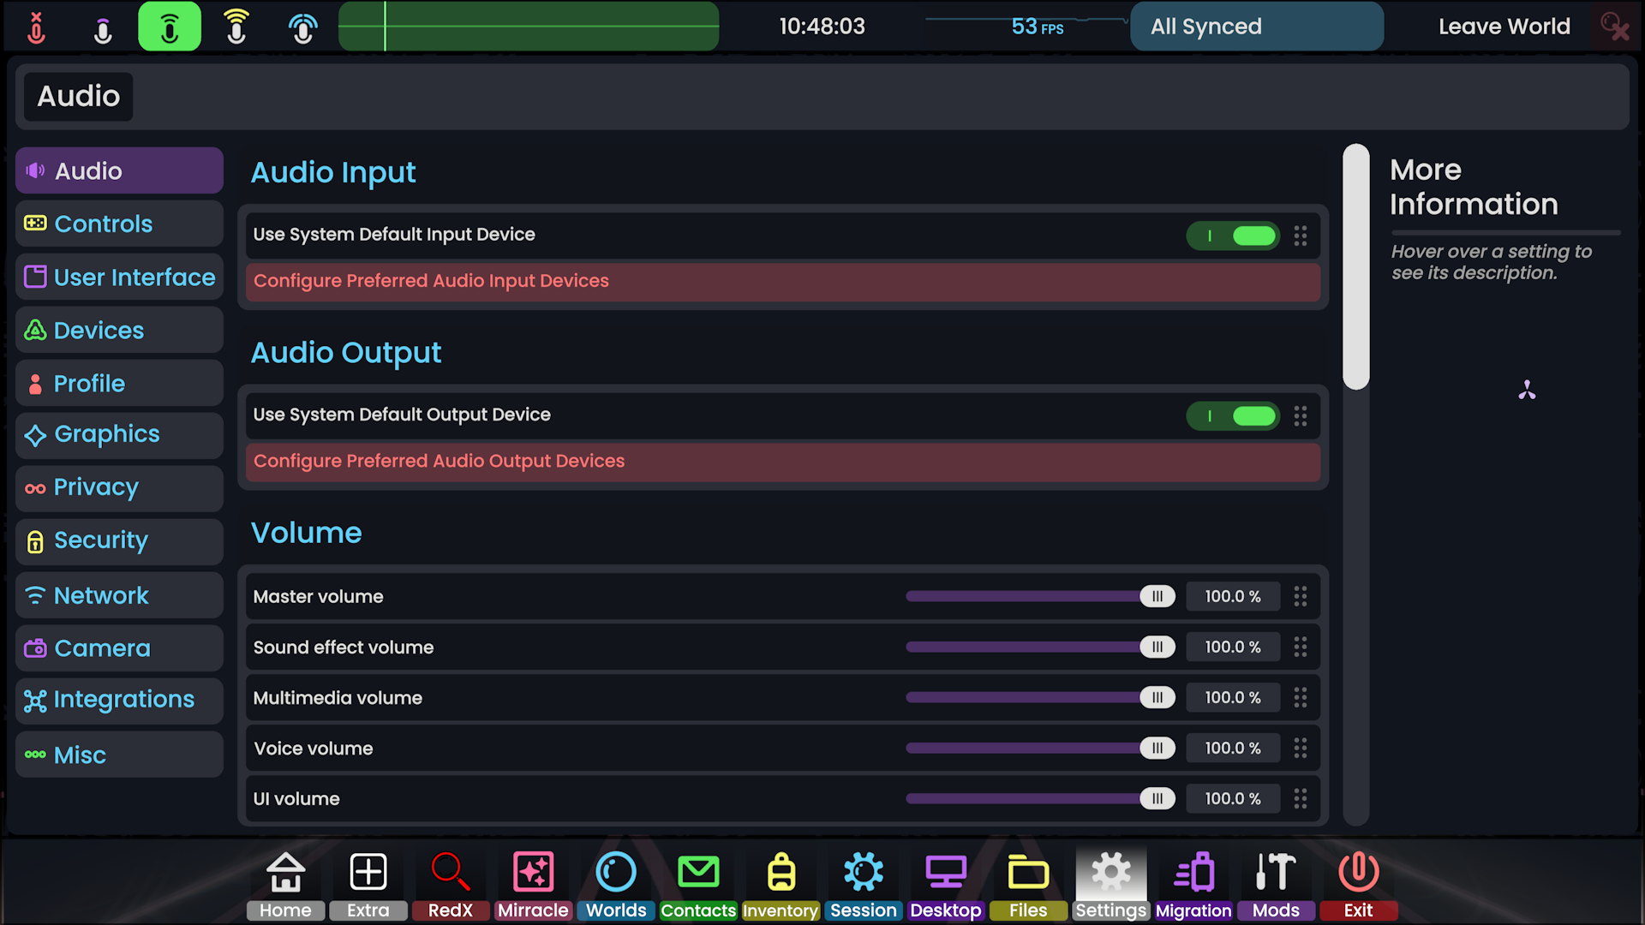The image size is (1645, 925).
Task: Click dots handle next to Voice volume
Action: [1300, 748]
